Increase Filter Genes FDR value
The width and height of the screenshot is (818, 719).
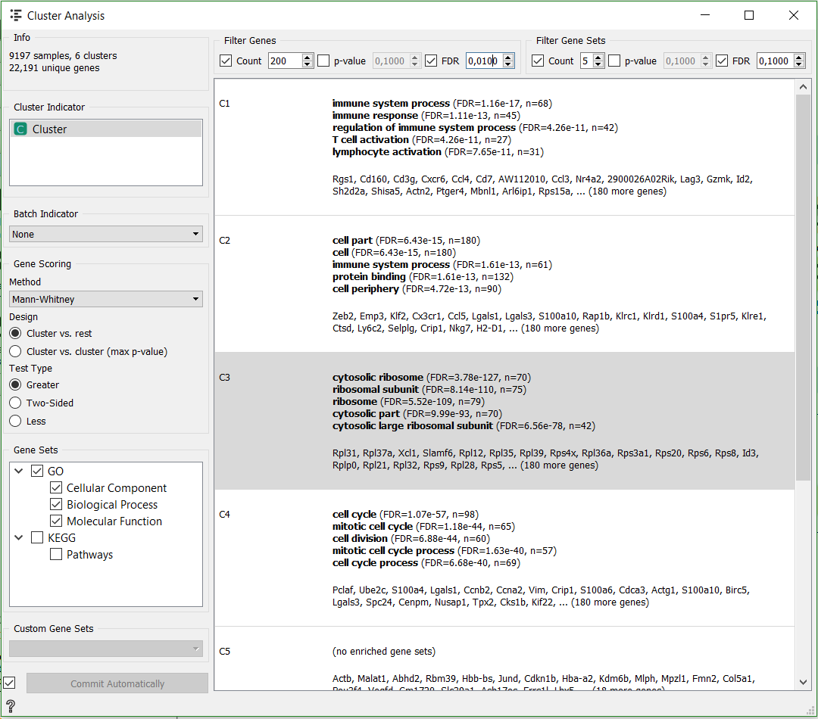point(508,58)
